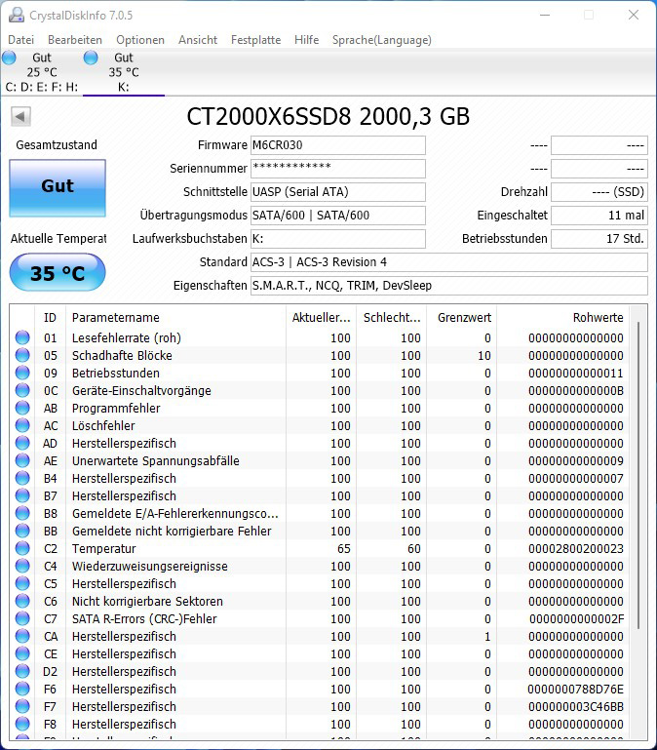Click status orb of K: disk (35 °C)

pos(91,58)
